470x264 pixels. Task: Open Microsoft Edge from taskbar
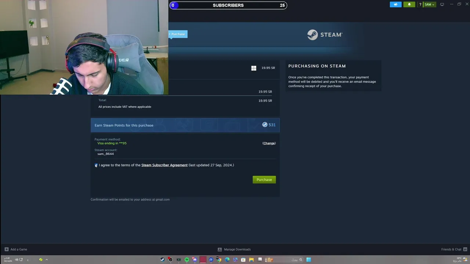point(227,260)
